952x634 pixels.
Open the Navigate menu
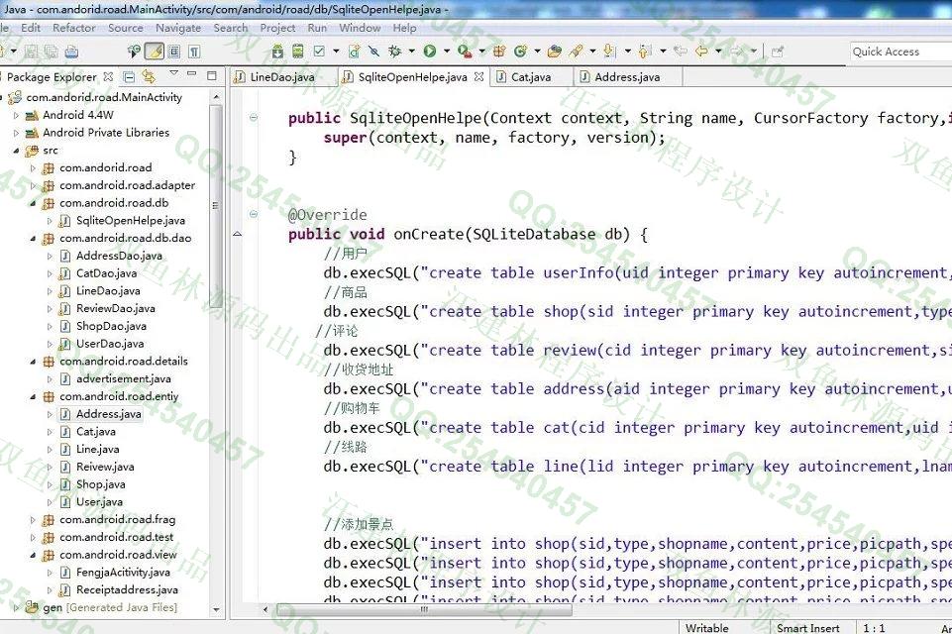pos(178,28)
